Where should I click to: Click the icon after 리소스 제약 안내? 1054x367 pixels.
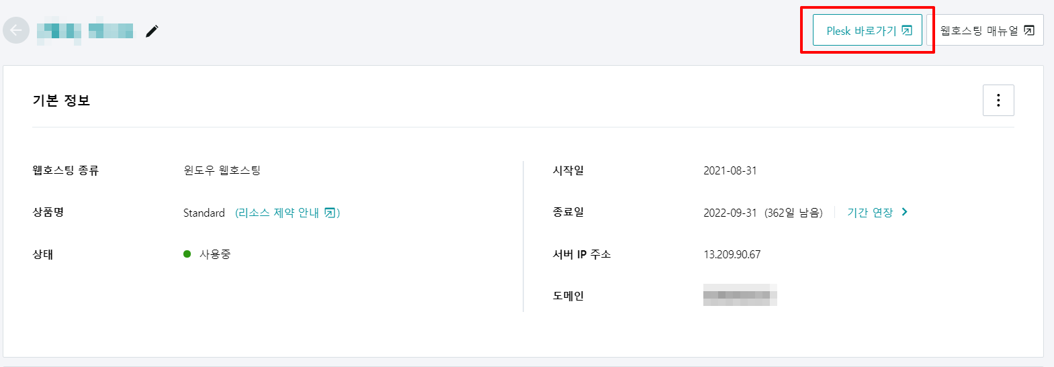point(330,213)
